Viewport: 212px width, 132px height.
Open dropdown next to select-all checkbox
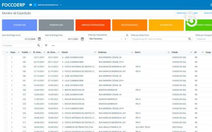(x=7, y=52)
